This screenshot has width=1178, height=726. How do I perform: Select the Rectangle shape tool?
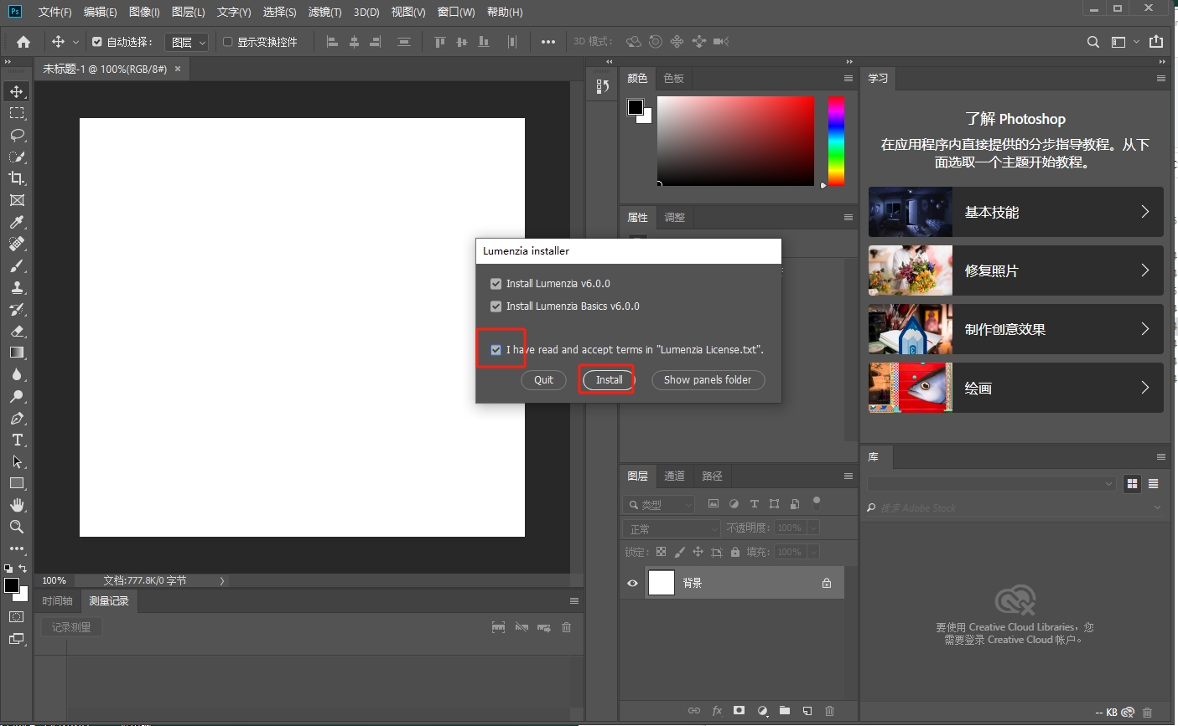17,483
